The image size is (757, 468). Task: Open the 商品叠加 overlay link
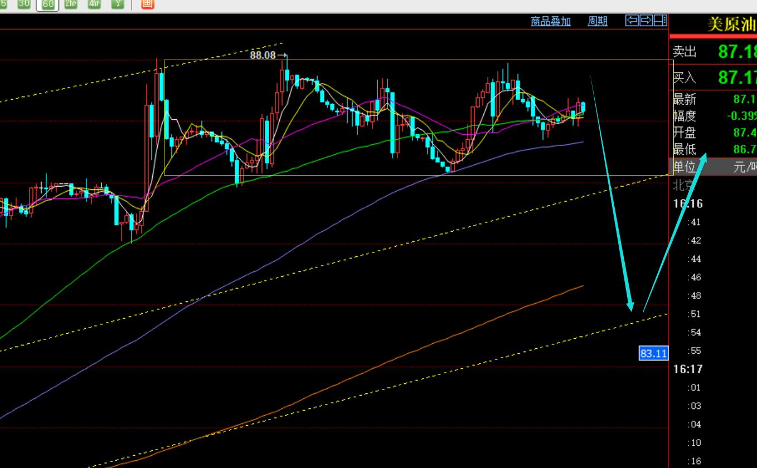551,22
